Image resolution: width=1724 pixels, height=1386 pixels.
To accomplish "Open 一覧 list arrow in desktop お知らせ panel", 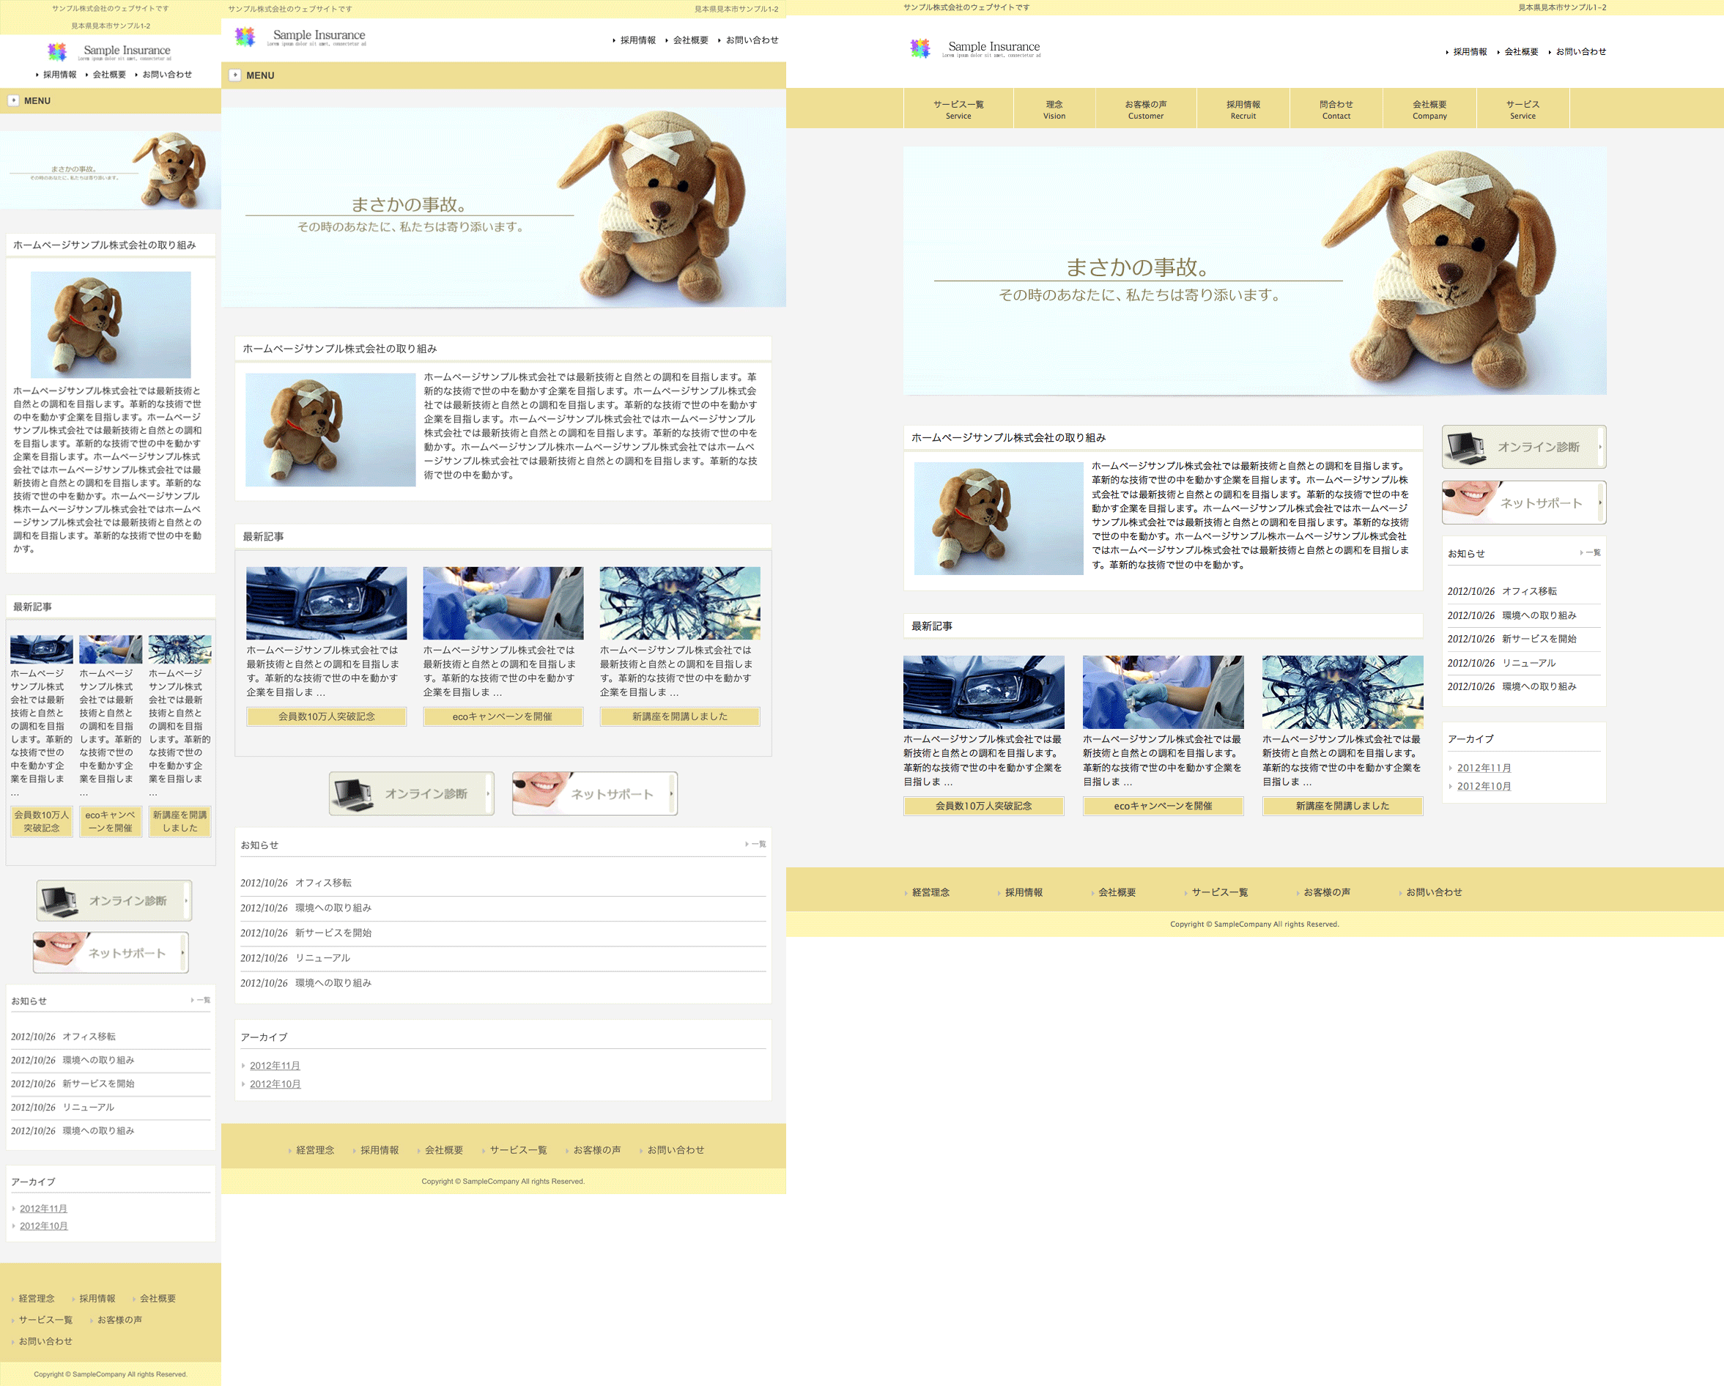I will (1590, 553).
